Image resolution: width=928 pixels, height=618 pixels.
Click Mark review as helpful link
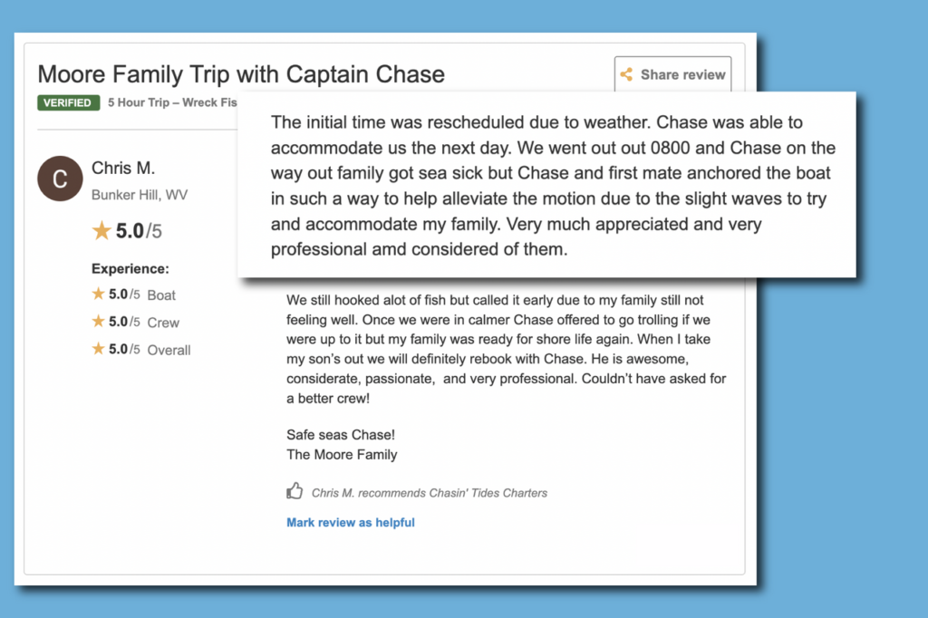coord(351,522)
